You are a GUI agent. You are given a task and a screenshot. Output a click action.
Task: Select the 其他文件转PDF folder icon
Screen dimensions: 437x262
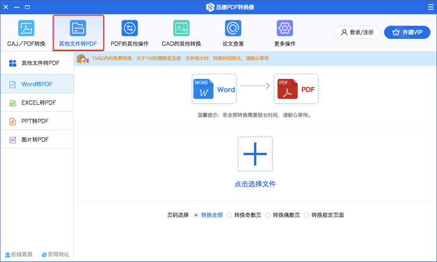pyautogui.click(x=78, y=28)
